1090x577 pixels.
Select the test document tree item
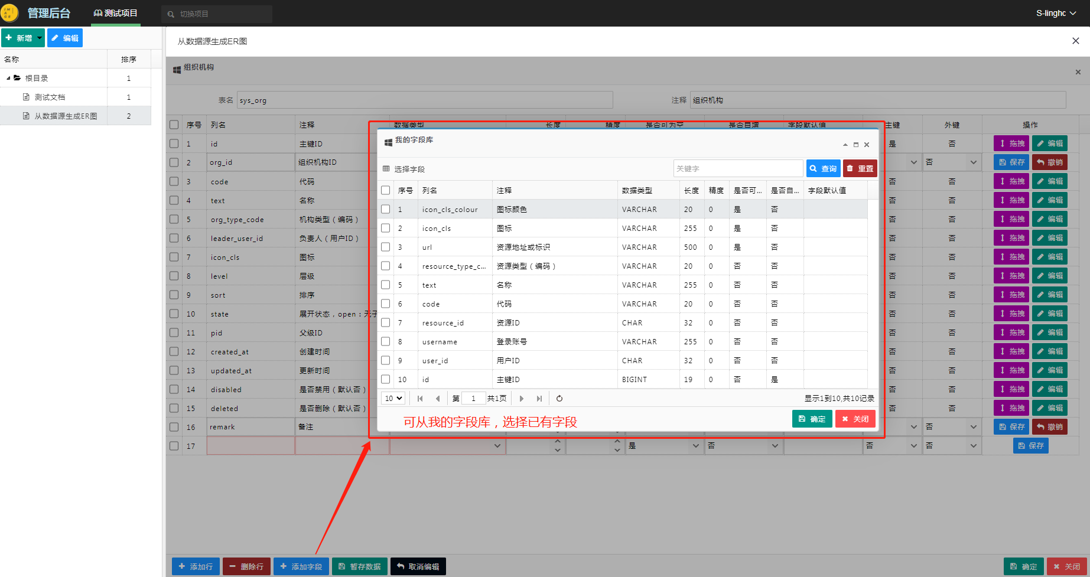pyautogui.click(x=50, y=97)
